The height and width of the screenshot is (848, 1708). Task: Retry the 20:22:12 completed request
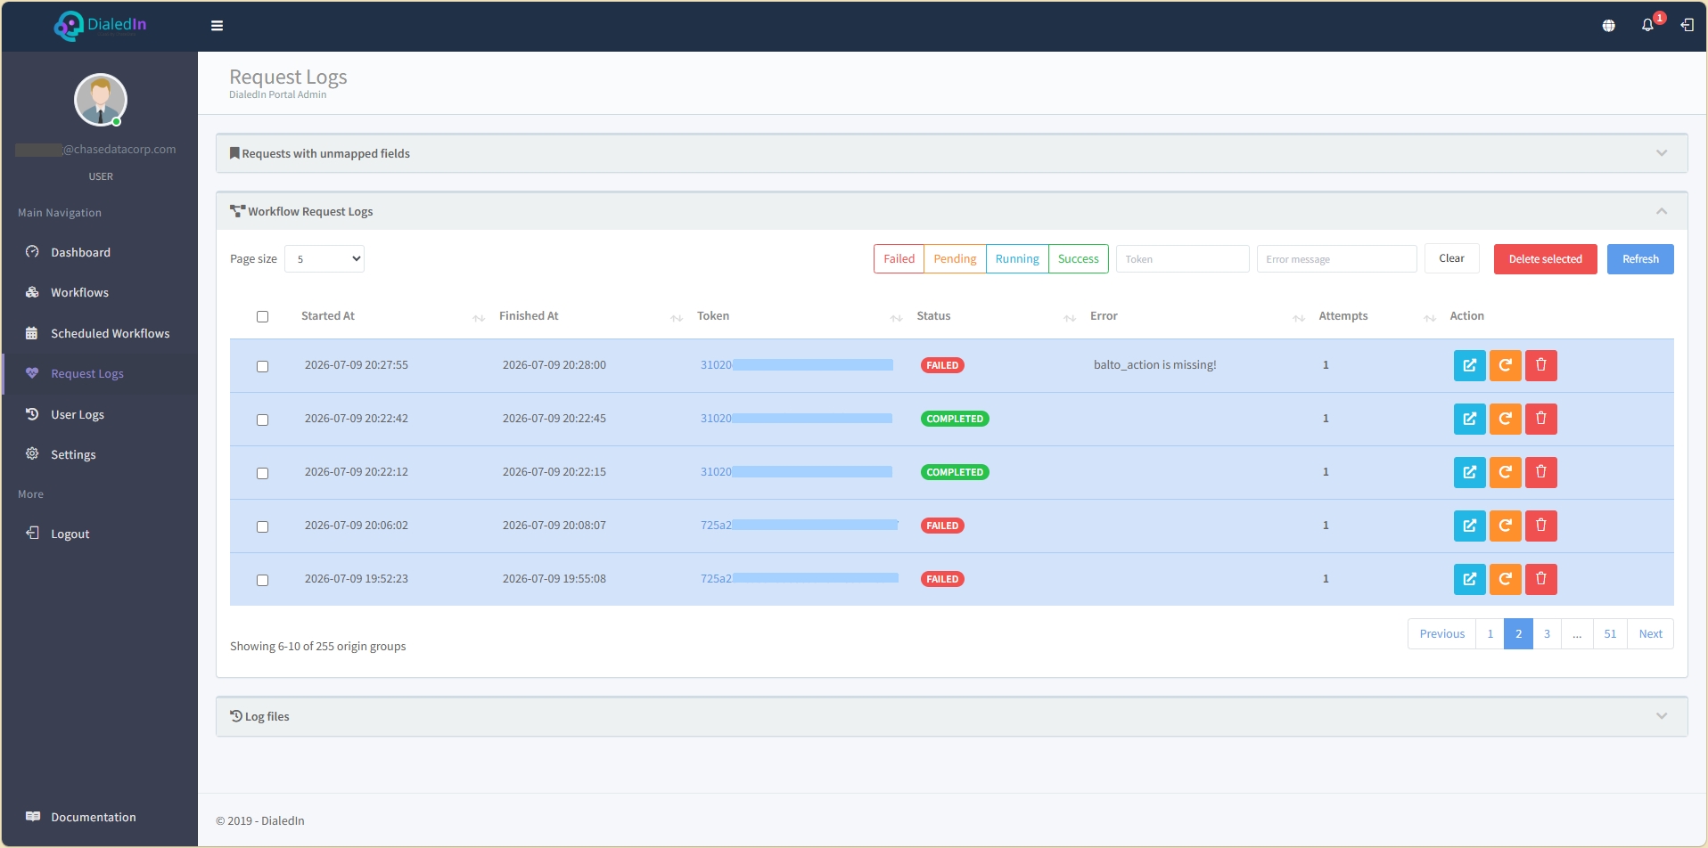[x=1505, y=472]
